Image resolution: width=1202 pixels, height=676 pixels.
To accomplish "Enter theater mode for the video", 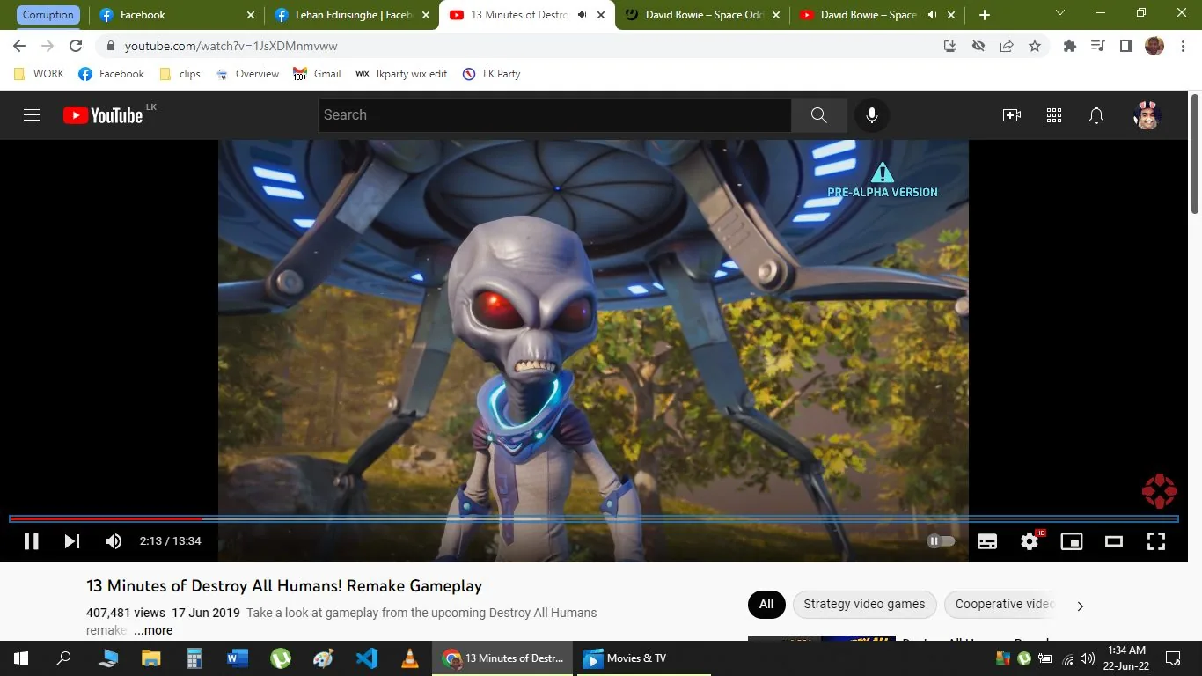I will [x=1113, y=541].
